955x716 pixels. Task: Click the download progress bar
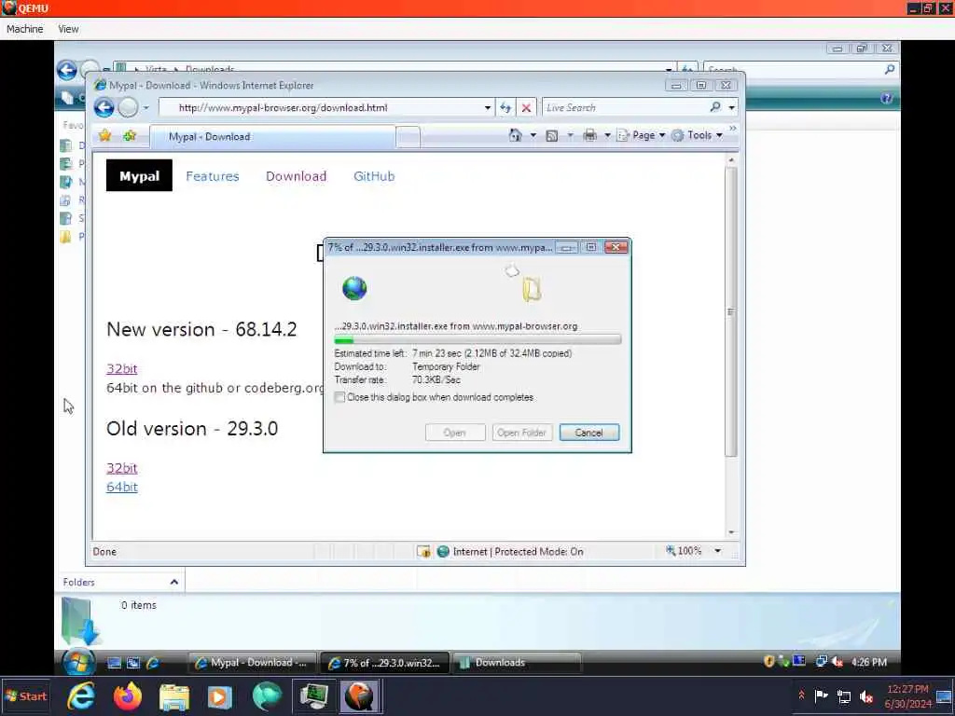click(x=477, y=339)
